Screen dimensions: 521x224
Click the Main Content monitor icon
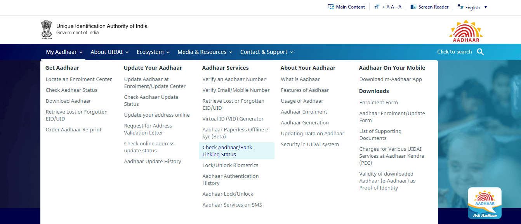[x=331, y=7]
